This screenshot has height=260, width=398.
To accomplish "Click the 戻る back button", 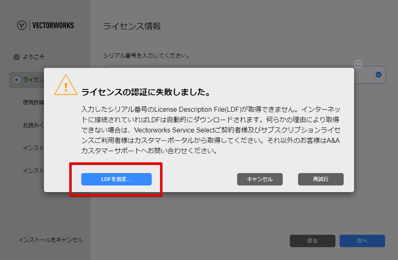I will (x=313, y=241).
